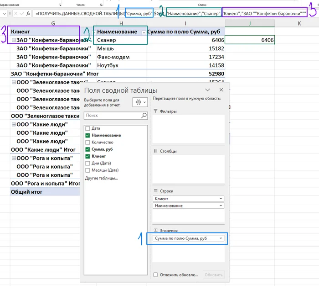Collapse the ООО "Какие люди" group
Image resolution: width=319 pixels, height=286 pixels.
[13, 124]
